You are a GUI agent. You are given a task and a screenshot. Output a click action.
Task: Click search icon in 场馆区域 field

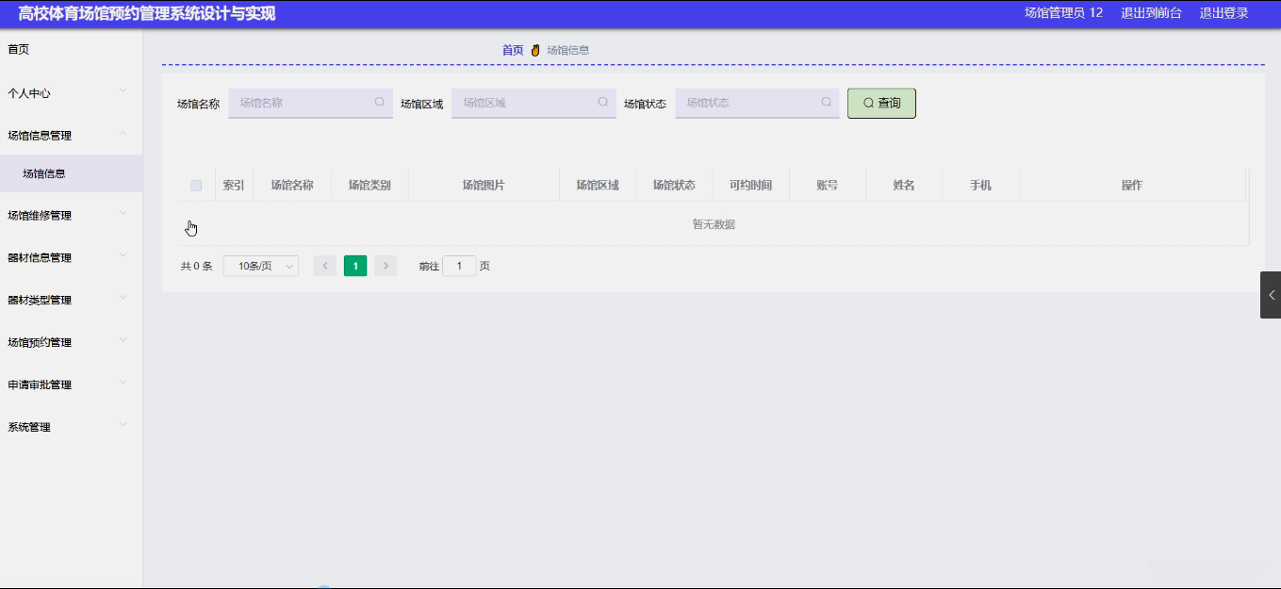tap(603, 102)
